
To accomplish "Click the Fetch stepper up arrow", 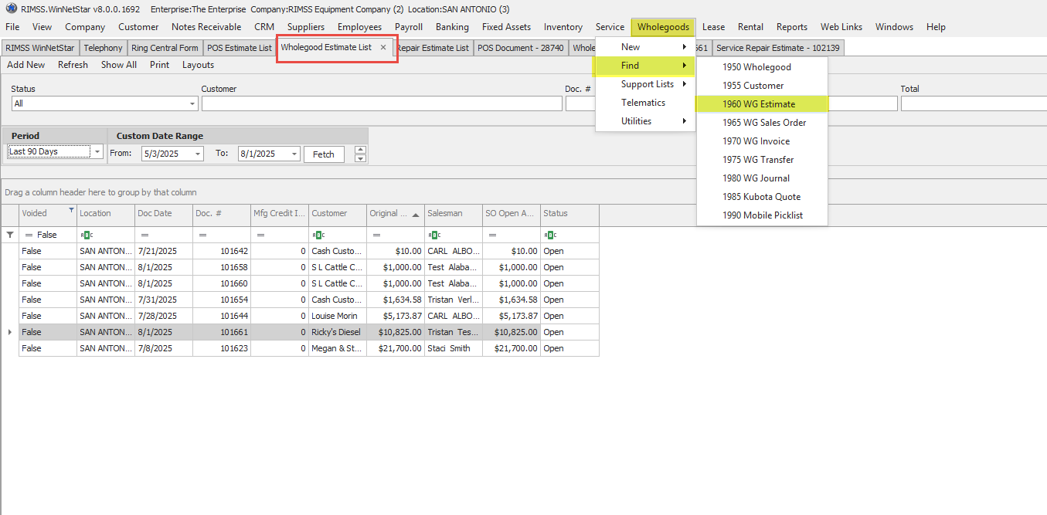I will coord(360,150).
